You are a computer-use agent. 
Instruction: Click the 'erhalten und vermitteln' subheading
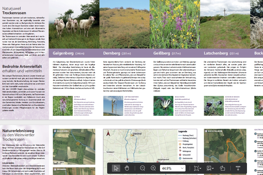pos(22,71)
